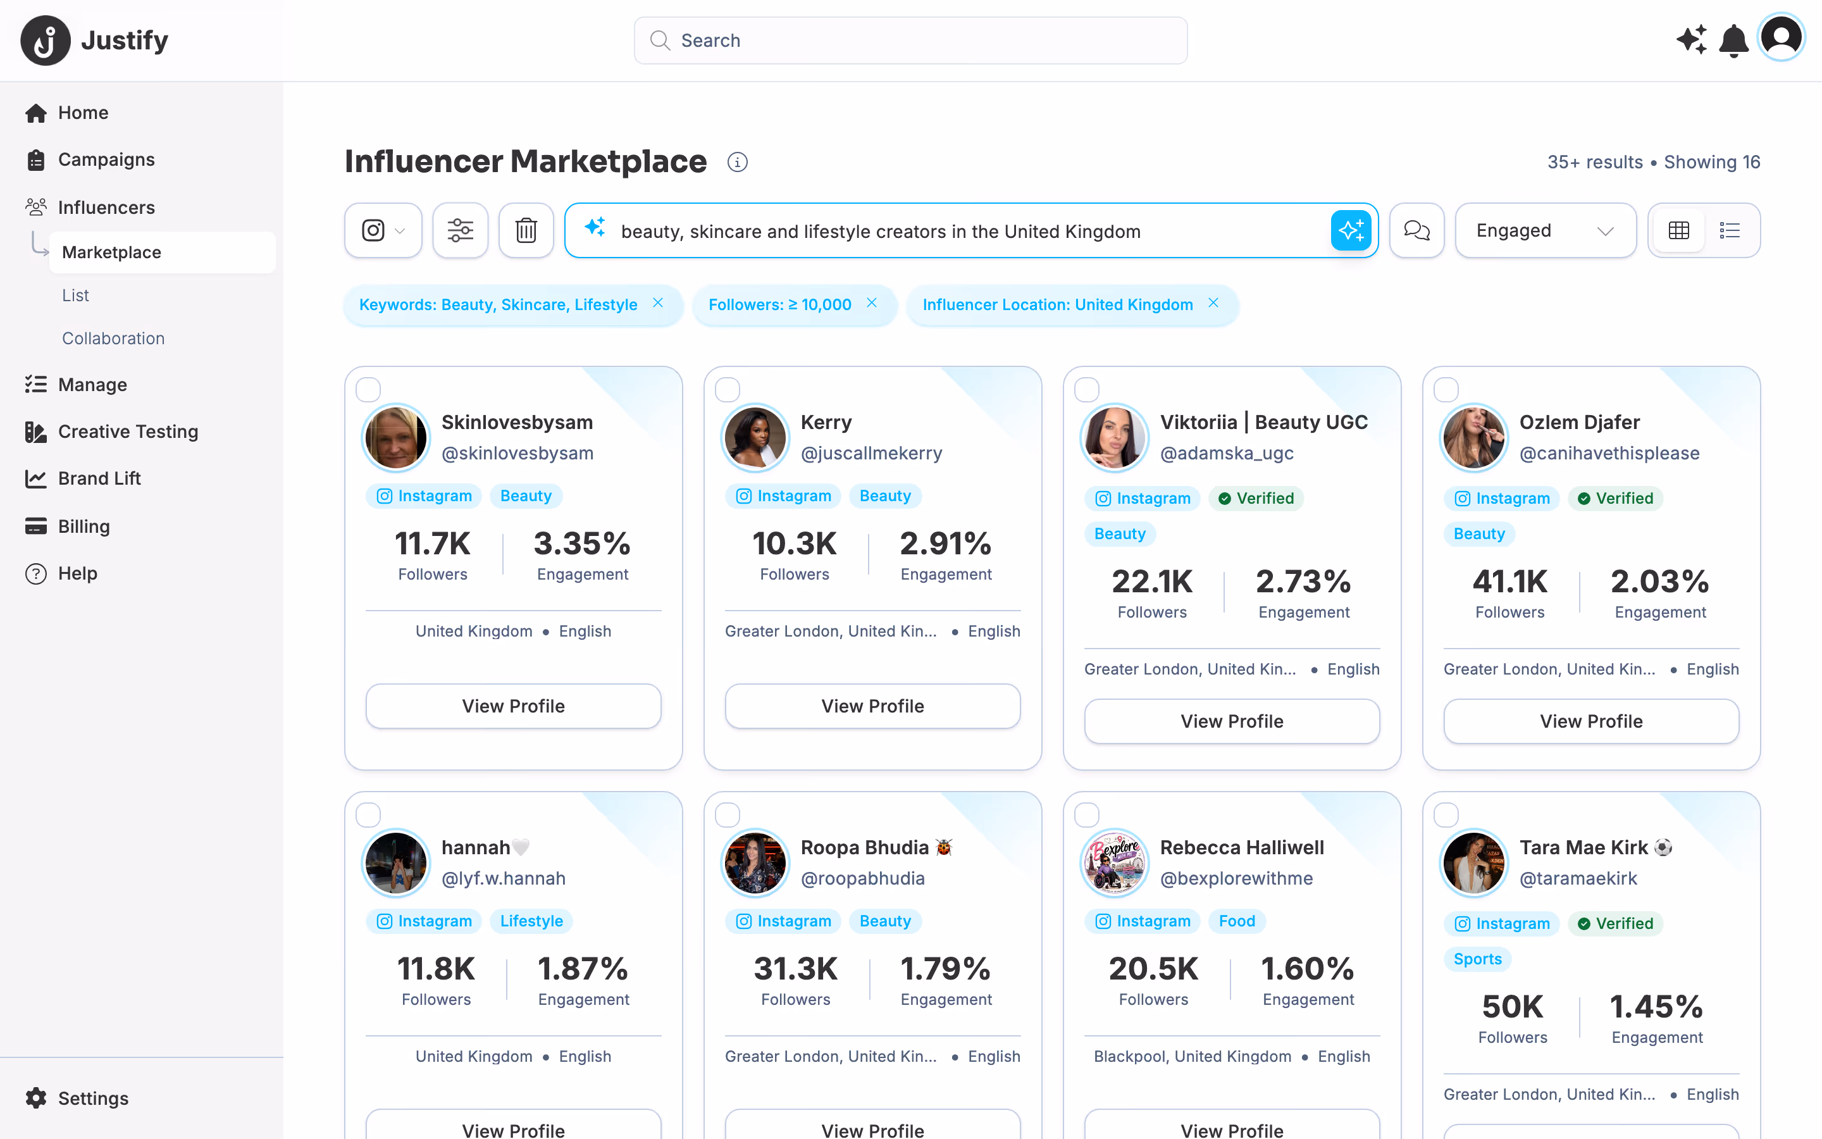Open the chat bubbles icon
Screen dimensions: 1822x1139
coord(1416,230)
